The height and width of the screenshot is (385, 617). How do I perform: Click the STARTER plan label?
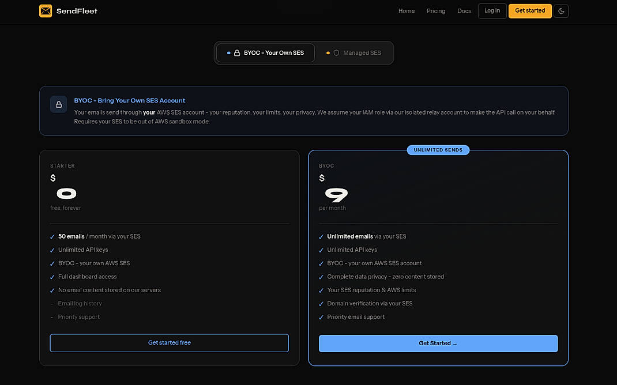(62, 165)
